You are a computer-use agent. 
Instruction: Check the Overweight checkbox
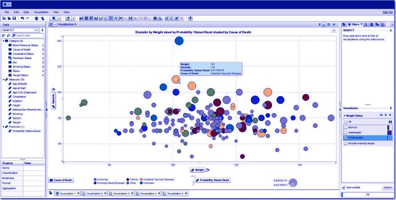(345, 132)
